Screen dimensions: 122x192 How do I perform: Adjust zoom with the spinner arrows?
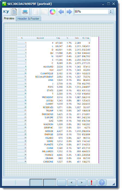(111, 12)
